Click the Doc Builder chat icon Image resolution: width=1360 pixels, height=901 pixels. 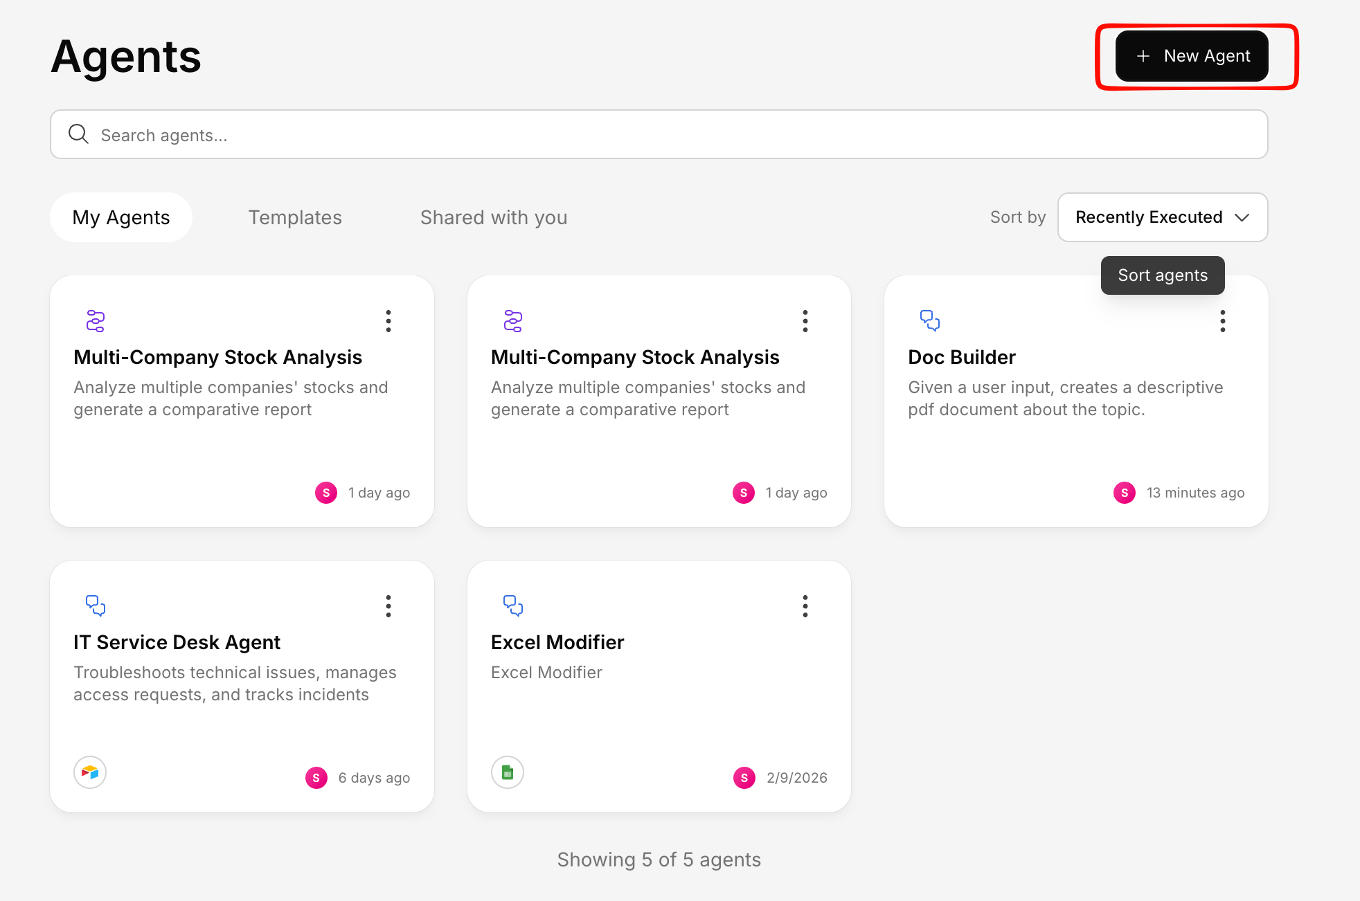929,320
